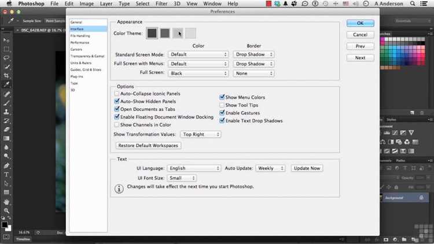This screenshot has width=434, height=244.
Task: Click the Restore Default Workspaces button
Action: coord(148,146)
